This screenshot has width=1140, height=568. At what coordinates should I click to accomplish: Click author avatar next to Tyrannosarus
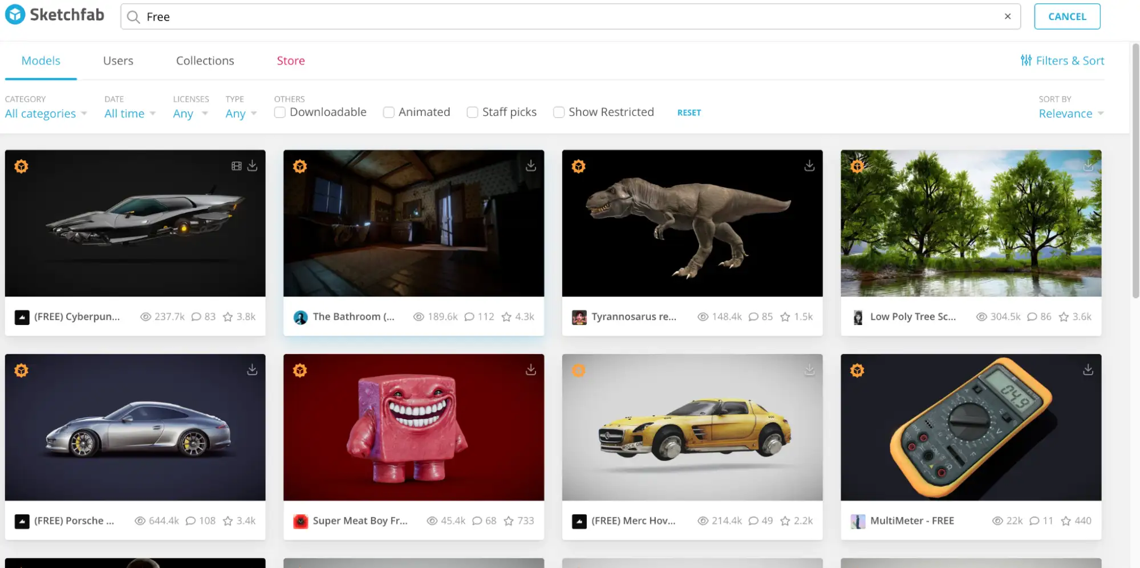[x=579, y=317]
